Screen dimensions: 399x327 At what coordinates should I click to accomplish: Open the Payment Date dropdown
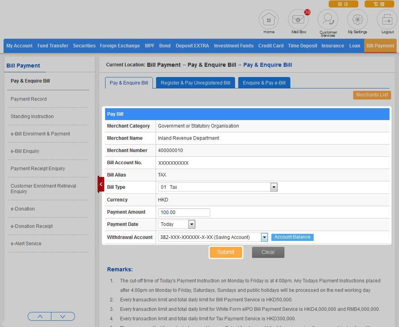(192, 224)
